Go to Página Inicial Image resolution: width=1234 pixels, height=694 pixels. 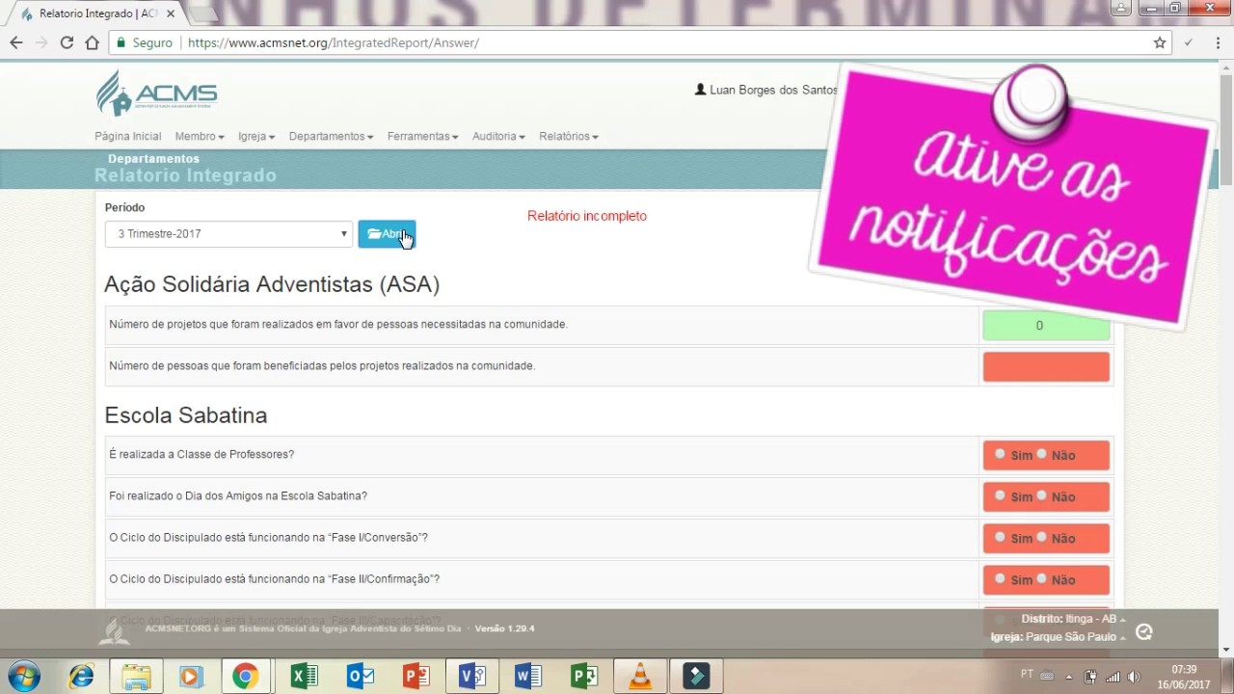coord(128,136)
